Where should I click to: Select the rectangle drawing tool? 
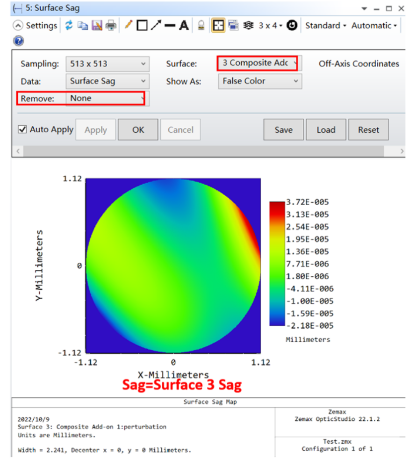pyautogui.click(x=142, y=26)
